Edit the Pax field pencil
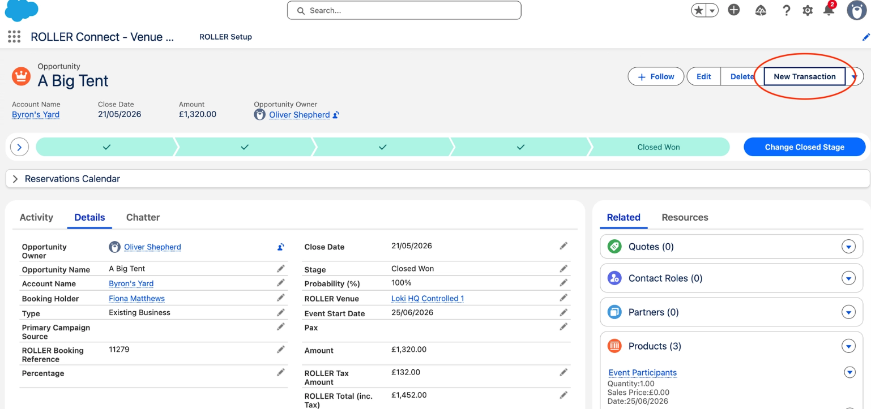This screenshot has width=871, height=409. coord(563,326)
